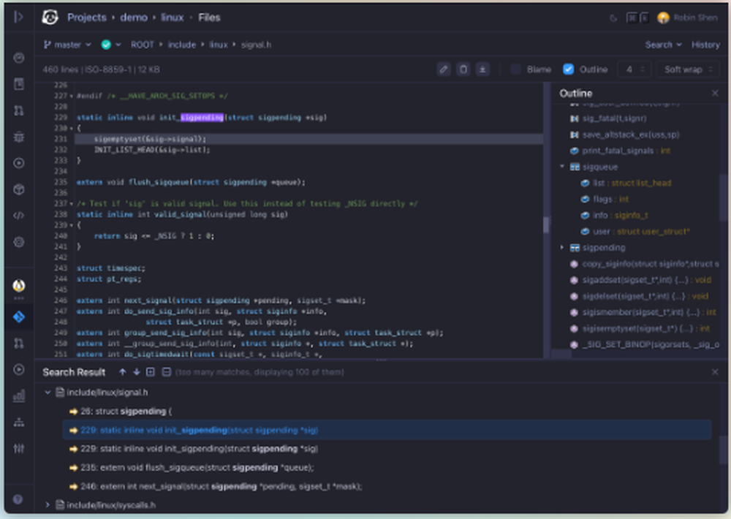
Task: Change tab size selector showing 4
Action: (x=634, y=69)
